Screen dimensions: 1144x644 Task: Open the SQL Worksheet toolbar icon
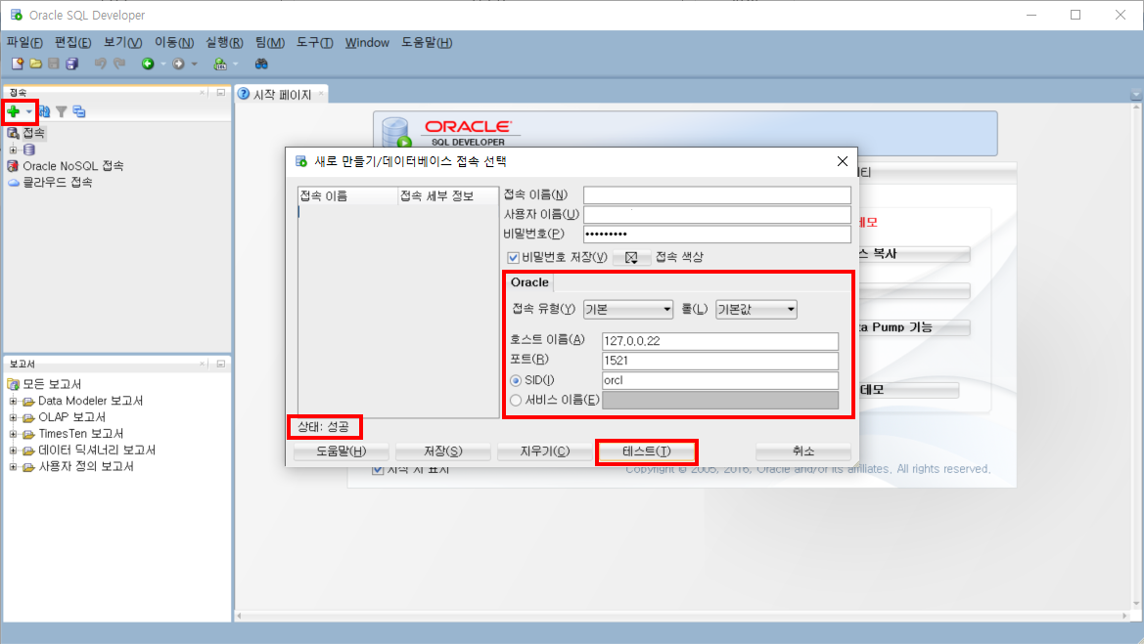click(219, 64)
